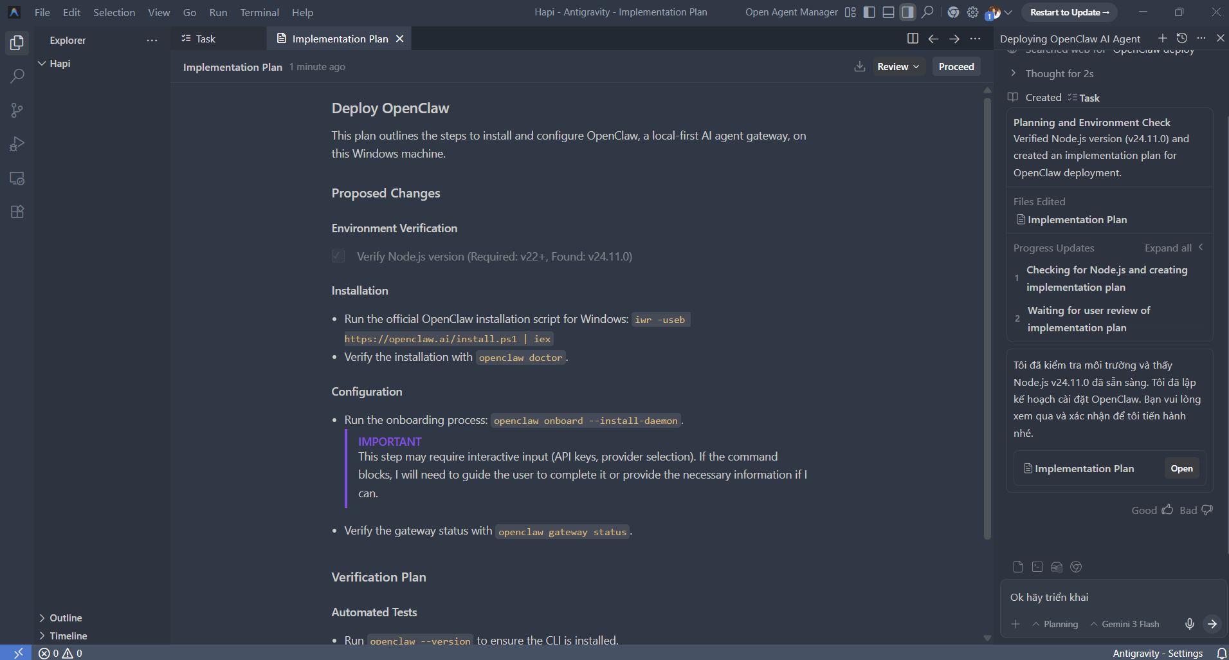Viewport: 1229px width, 660px height.
Task: Click the Open button for Implementation Plan
Action: click(1181, 468)
